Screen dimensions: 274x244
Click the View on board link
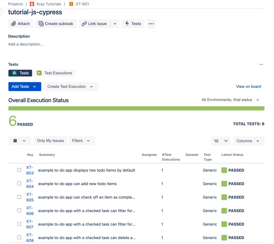(248, 86)
